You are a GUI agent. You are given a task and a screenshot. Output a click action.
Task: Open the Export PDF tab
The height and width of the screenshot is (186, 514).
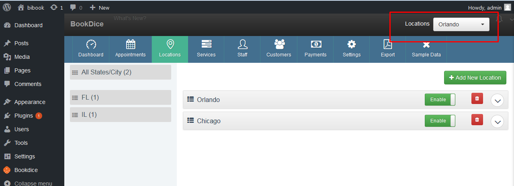click(388, 49)
